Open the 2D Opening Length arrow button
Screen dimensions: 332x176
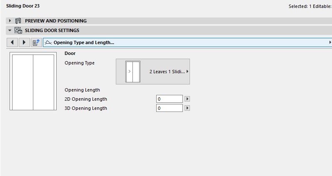(187, 99)
